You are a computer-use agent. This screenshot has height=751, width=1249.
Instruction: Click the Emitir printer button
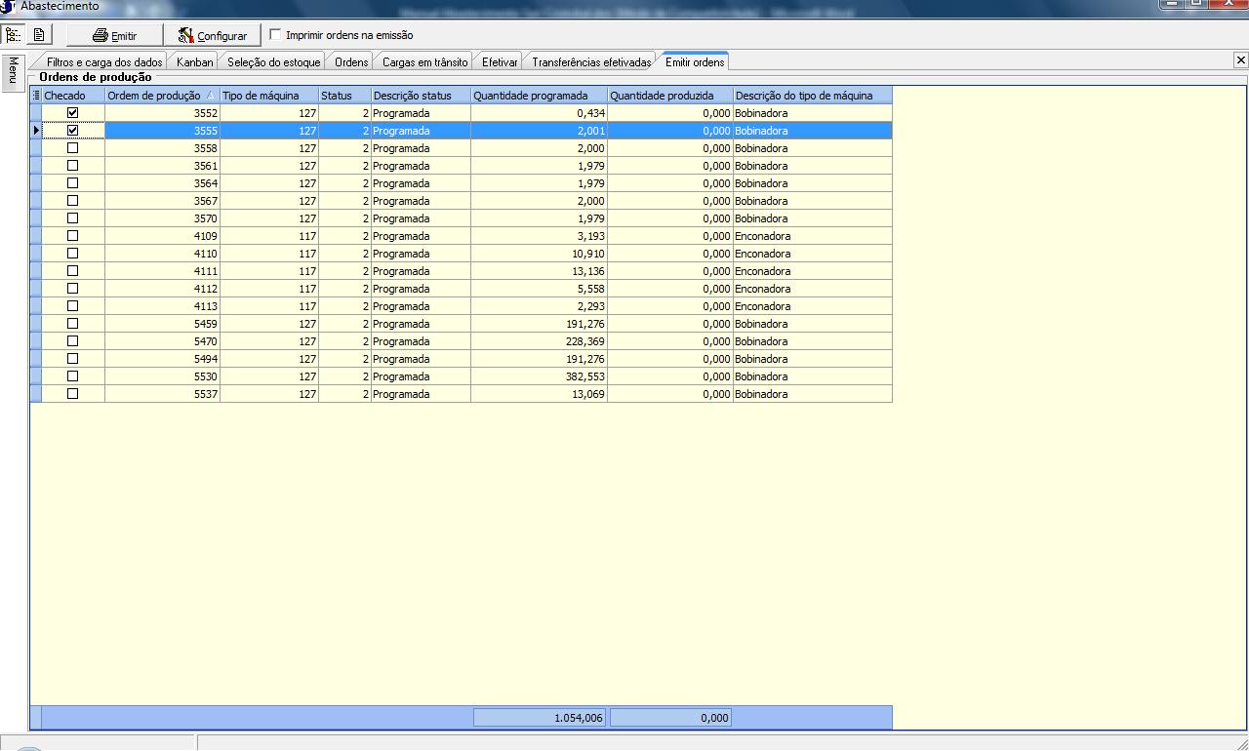click(114, 36)
